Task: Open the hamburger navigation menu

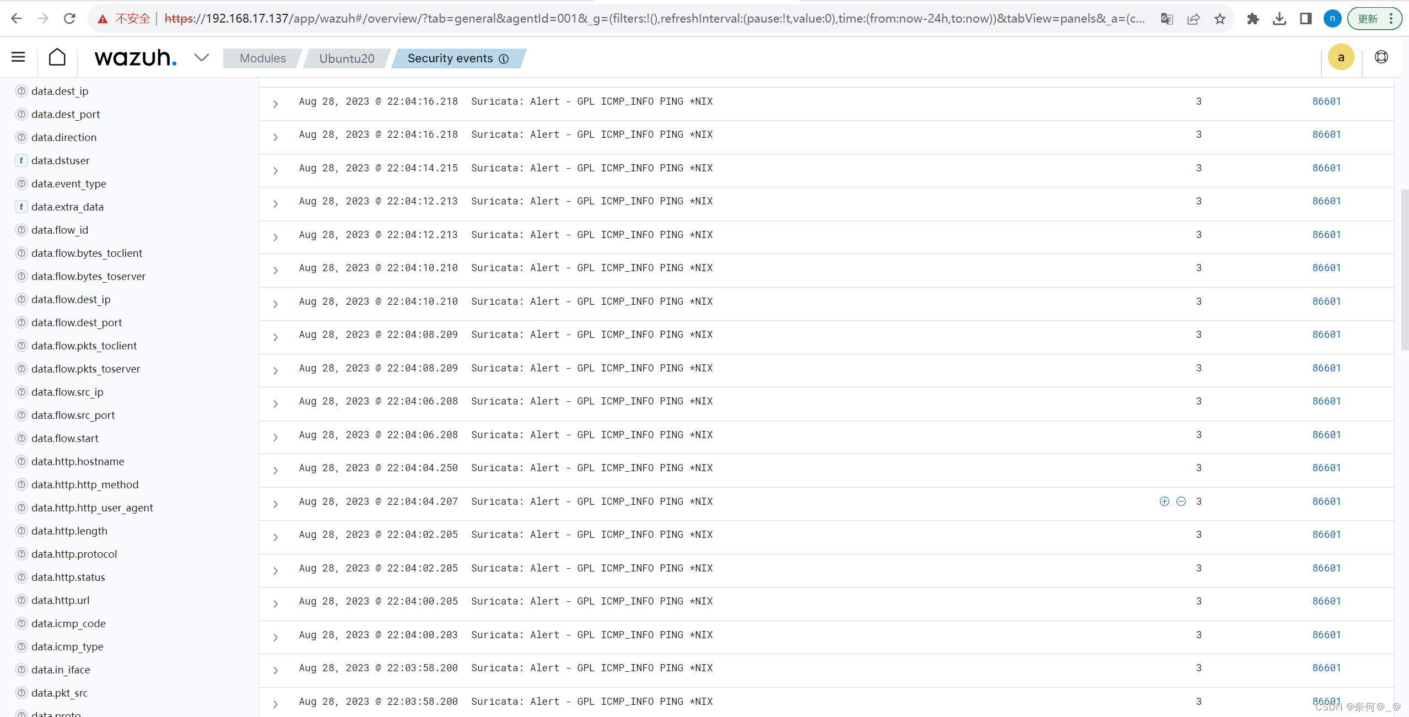Action: (18, 57)
